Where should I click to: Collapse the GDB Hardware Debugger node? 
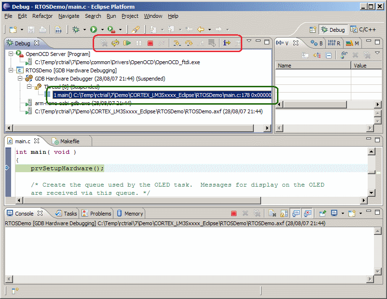click(20, 79)
